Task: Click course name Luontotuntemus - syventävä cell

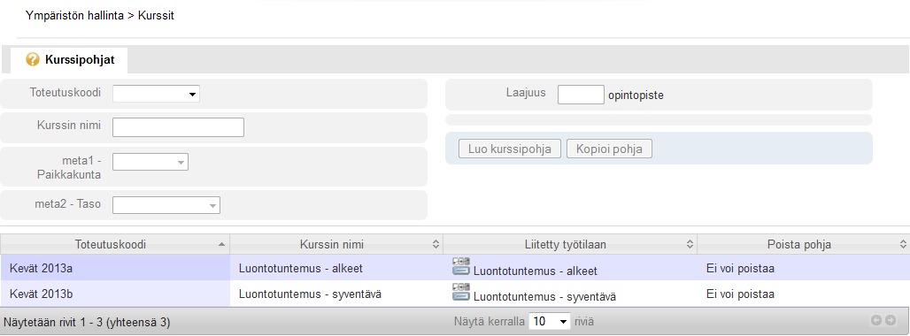Action: 336,294
